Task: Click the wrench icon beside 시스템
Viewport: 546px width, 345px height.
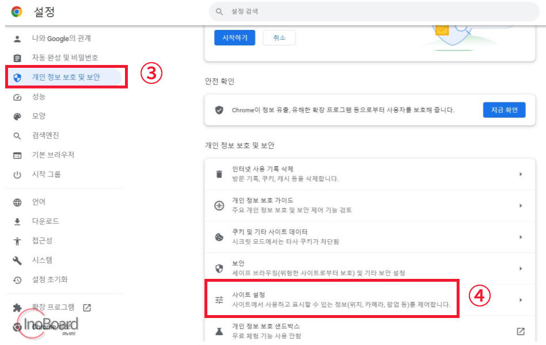Action: pos(17,260)
